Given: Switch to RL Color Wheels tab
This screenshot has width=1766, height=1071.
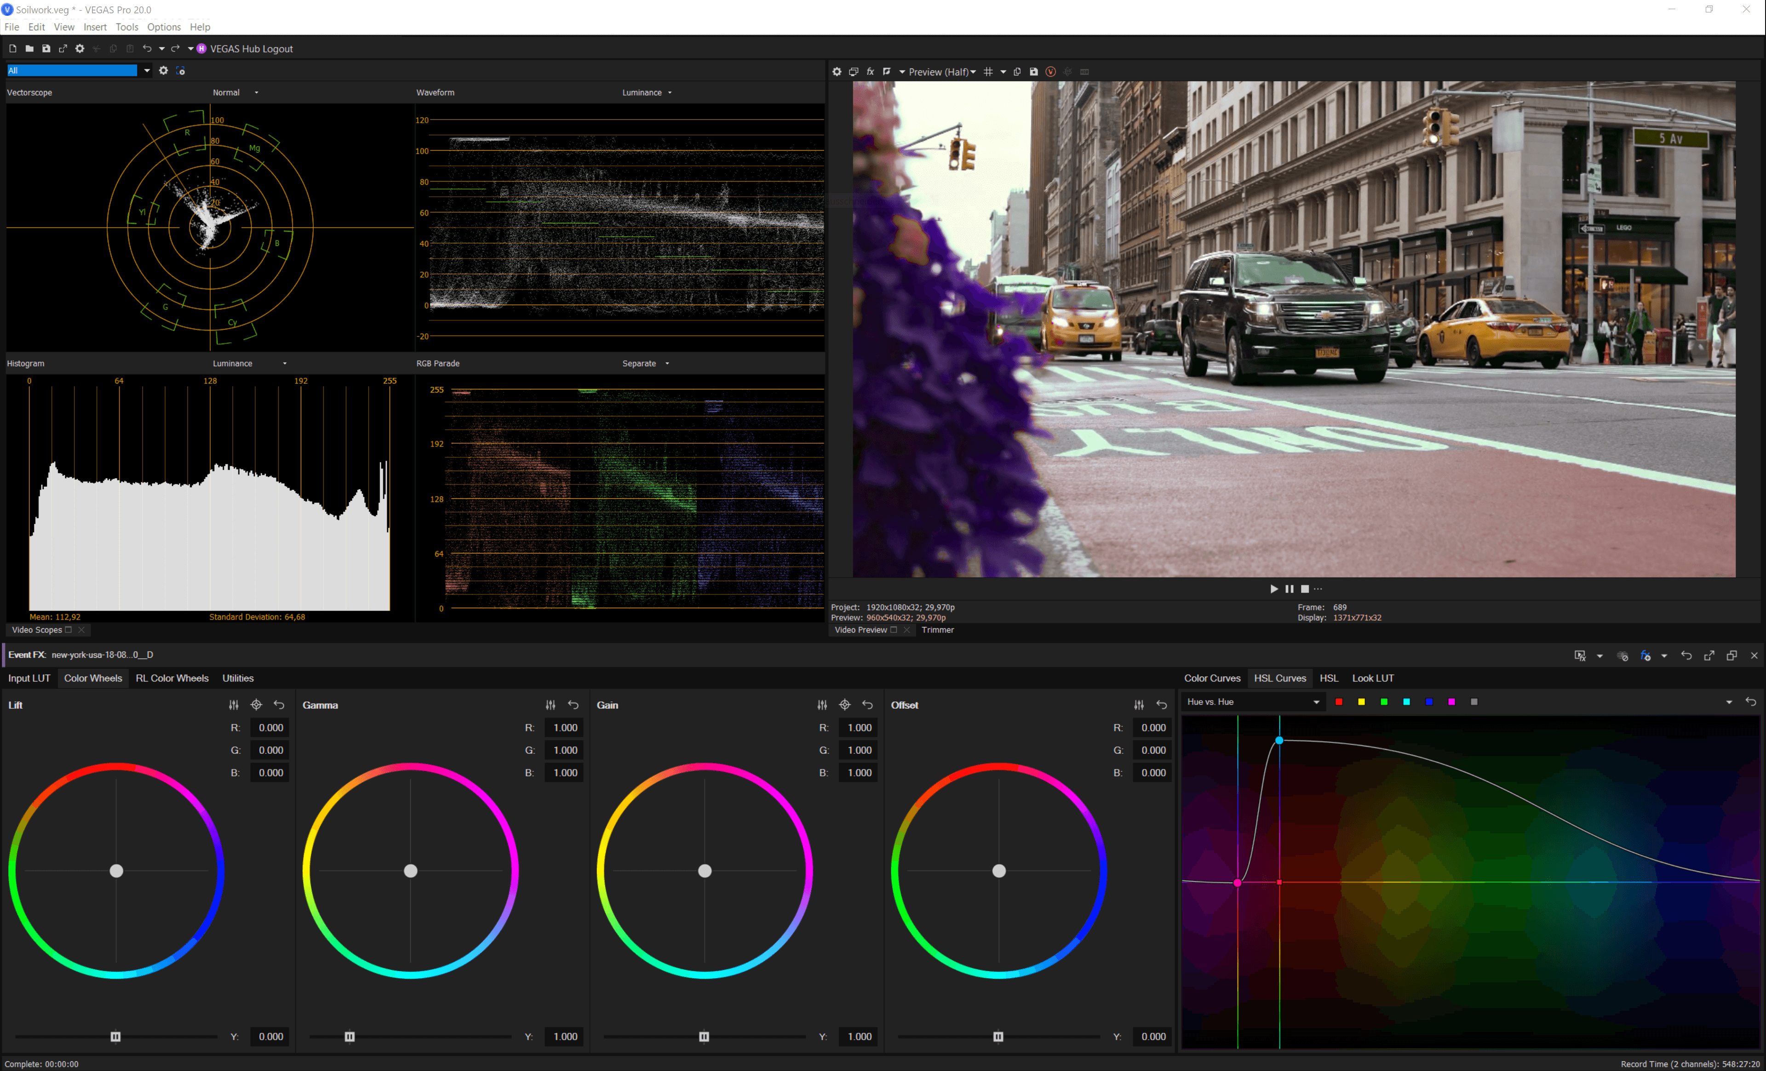Looking at the screenshot, I should 172,678.
